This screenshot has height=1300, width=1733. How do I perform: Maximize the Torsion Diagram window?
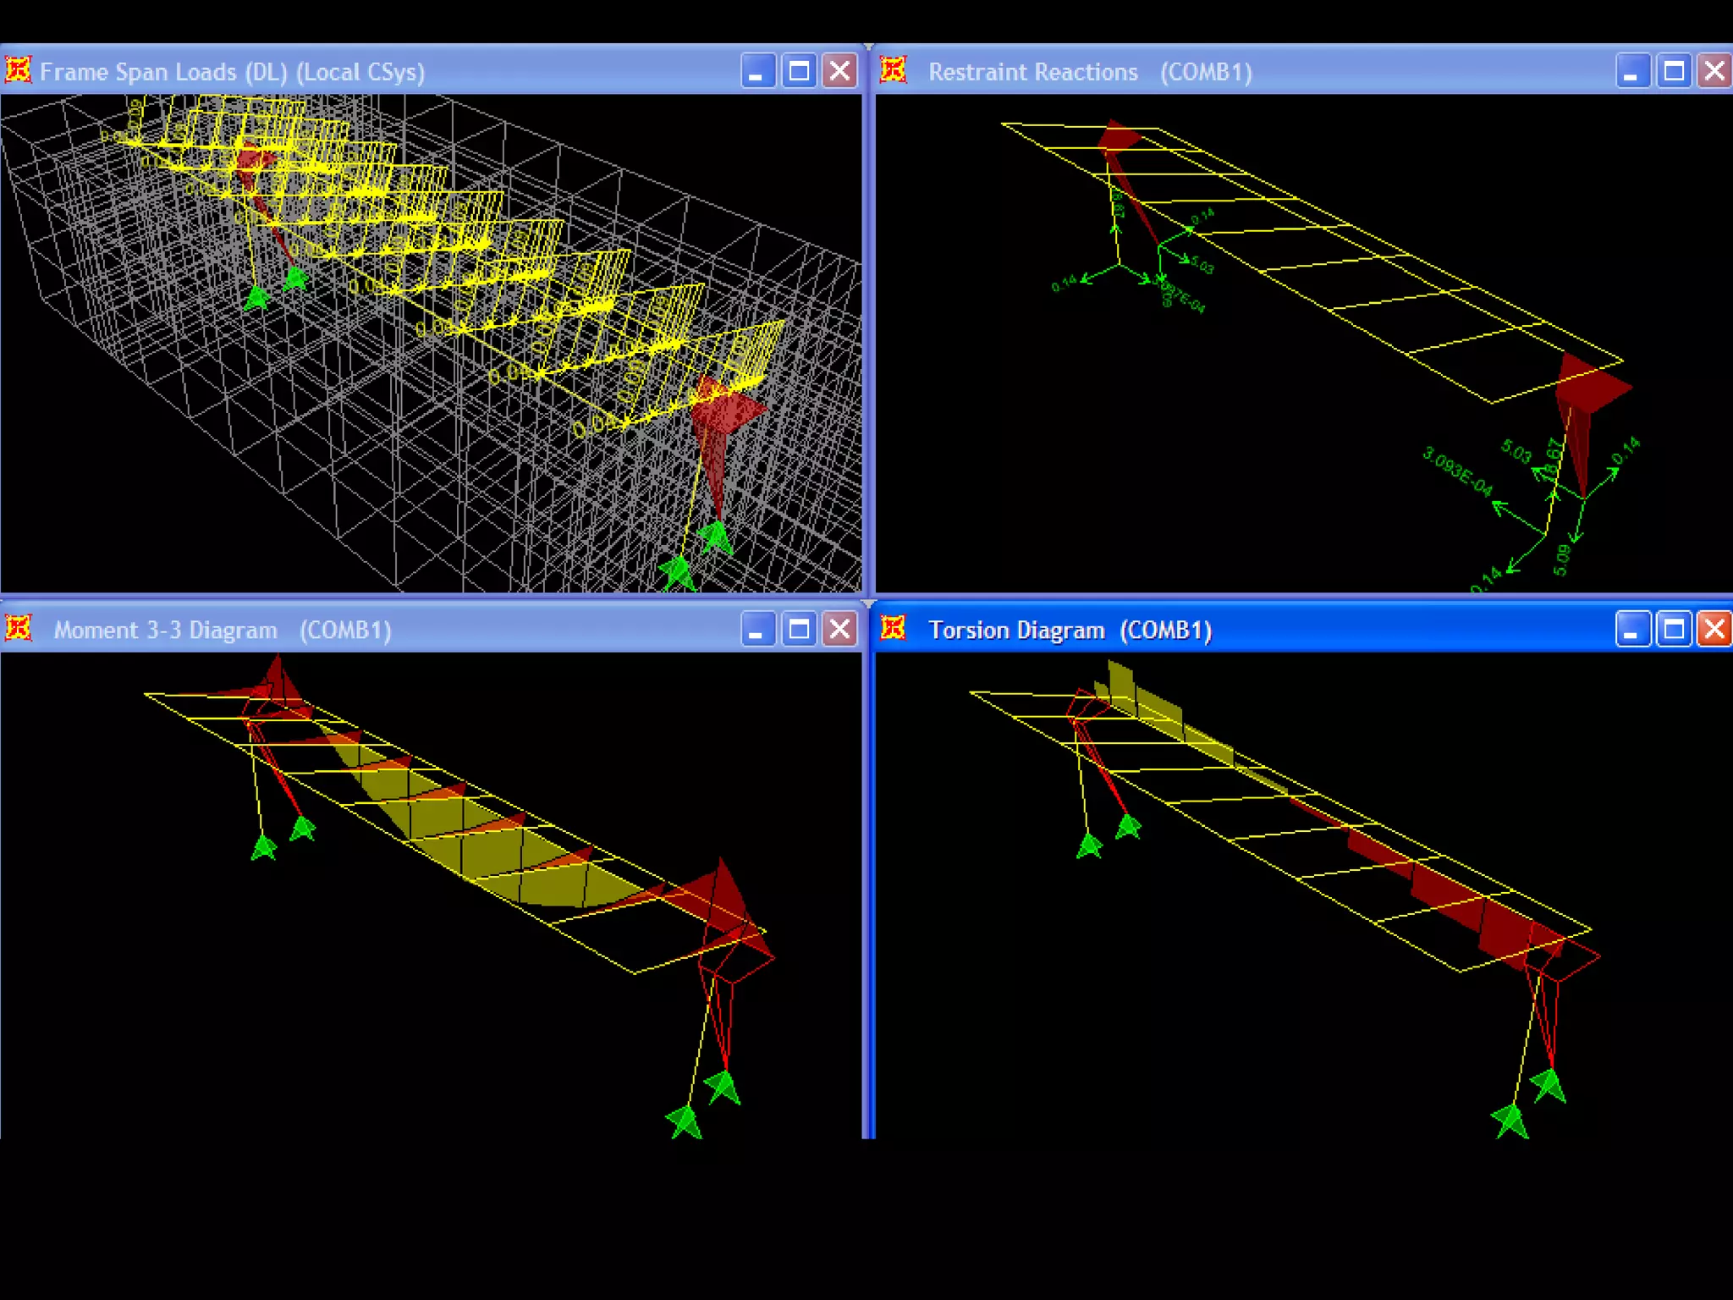point(1674,629)
